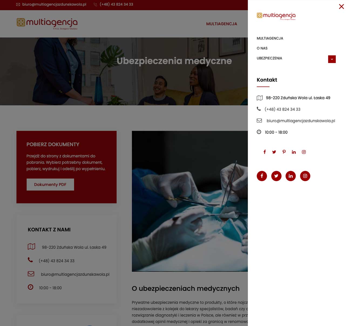Open O NAS in the side menu
The width and height of the screenshot is (349, 326).
tap(262, 48)
